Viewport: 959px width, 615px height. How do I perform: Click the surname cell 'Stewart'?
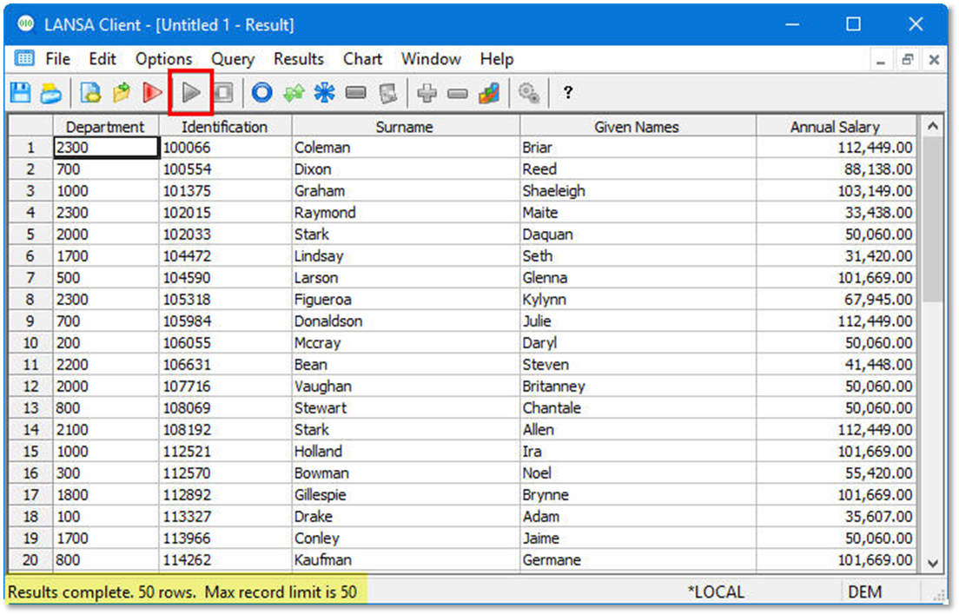click(x=407, y=407)
